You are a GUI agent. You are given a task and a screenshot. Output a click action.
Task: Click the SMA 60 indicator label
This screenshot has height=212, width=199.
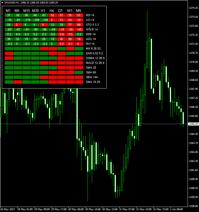[91, 72]
